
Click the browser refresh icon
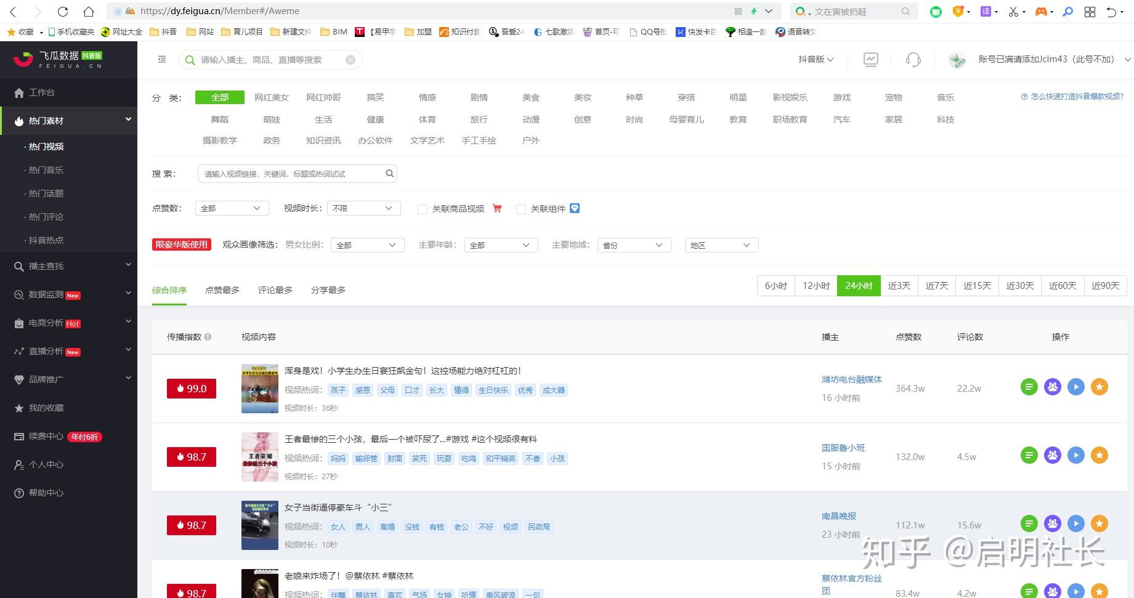(63, 11)
